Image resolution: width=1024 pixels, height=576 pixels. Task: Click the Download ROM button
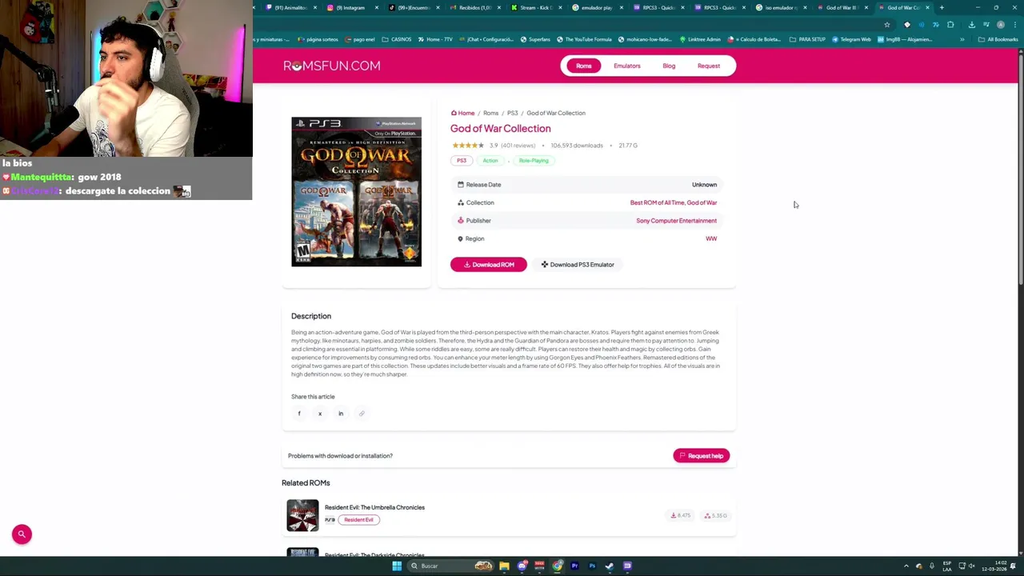(489, 265)
